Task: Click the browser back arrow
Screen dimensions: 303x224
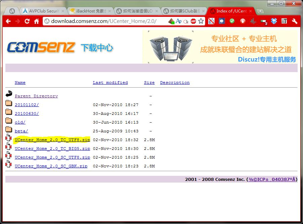Action: coord(8,21)
